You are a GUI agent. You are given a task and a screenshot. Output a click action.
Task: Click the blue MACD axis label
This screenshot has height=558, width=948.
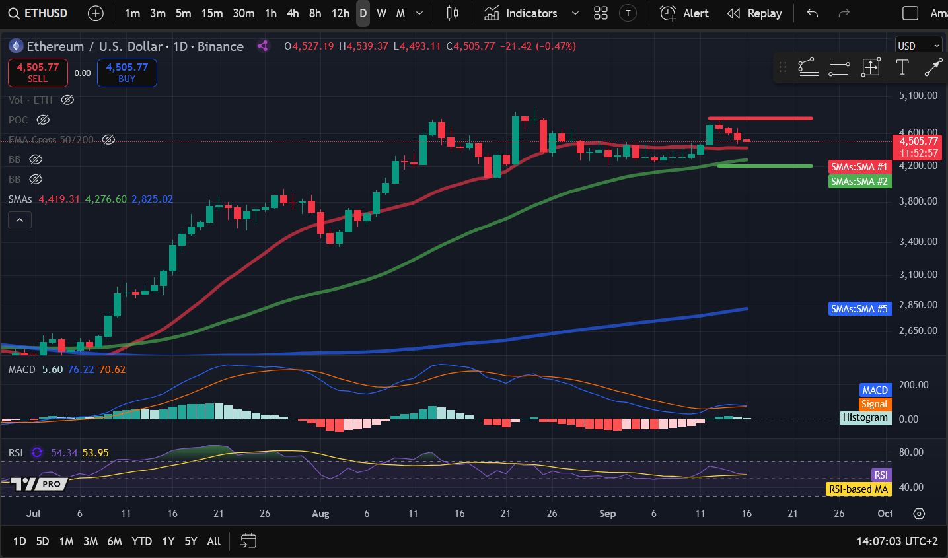pos(875,390)
